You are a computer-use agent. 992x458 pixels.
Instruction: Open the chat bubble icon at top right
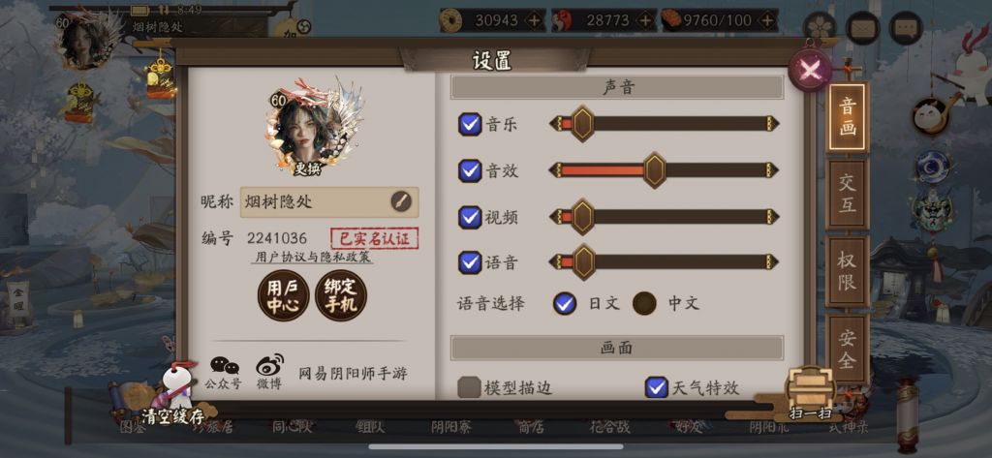coord(906,28)
